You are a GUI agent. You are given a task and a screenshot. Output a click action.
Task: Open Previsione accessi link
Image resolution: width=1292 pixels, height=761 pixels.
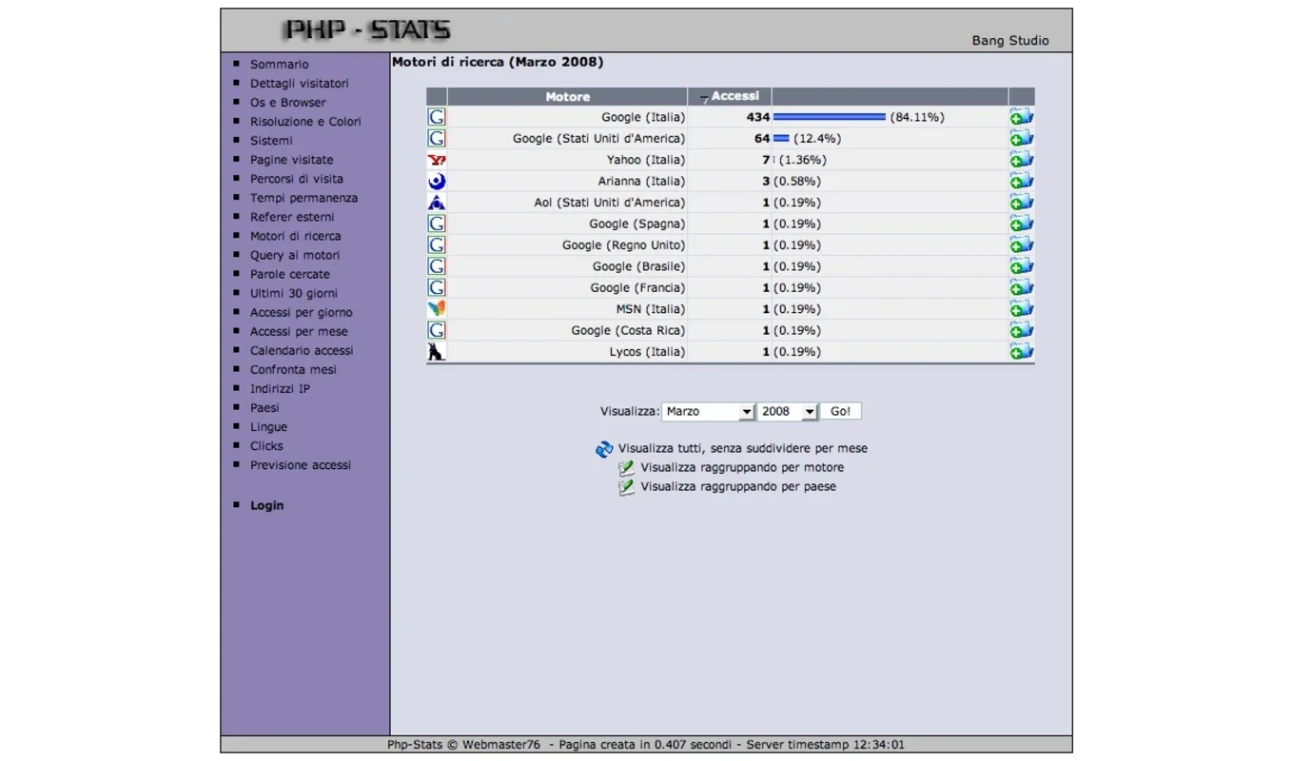(300, 465)
